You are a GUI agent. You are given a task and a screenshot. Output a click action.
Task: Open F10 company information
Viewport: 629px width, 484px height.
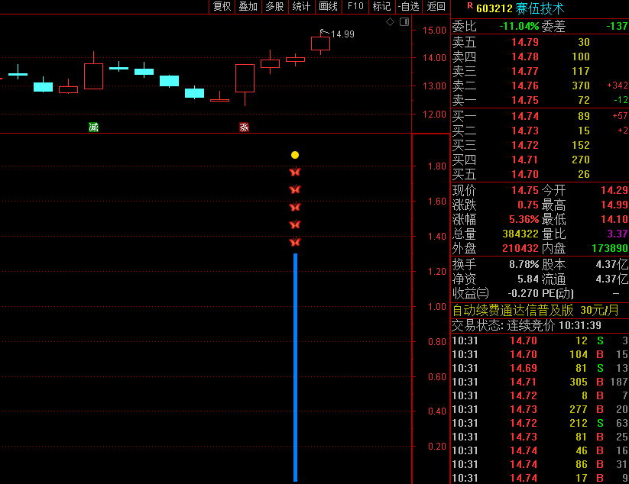[355, 7]
